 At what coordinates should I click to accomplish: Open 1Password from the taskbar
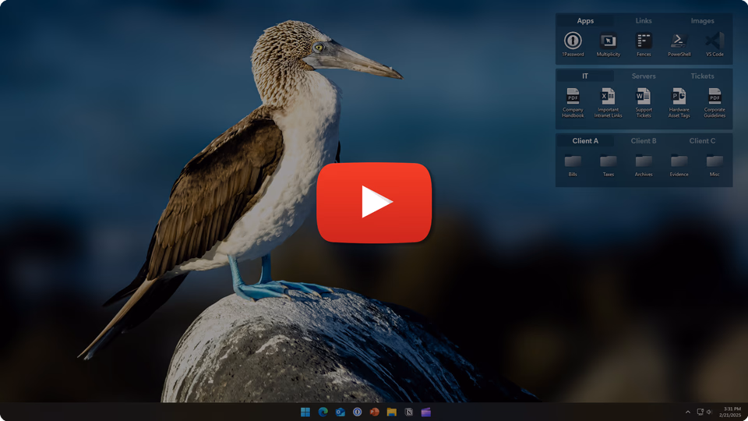[358, 412]
